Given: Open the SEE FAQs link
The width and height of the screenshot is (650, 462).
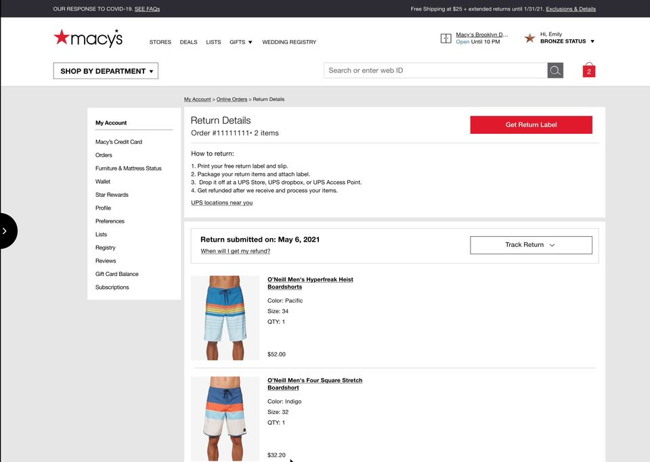Looking at the screenshot, I should coord(147,9).
